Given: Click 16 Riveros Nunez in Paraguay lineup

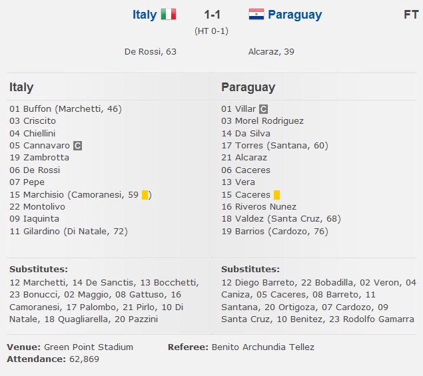Looking at the screenshot, I should pyautogui.click(x=258, y=207).
